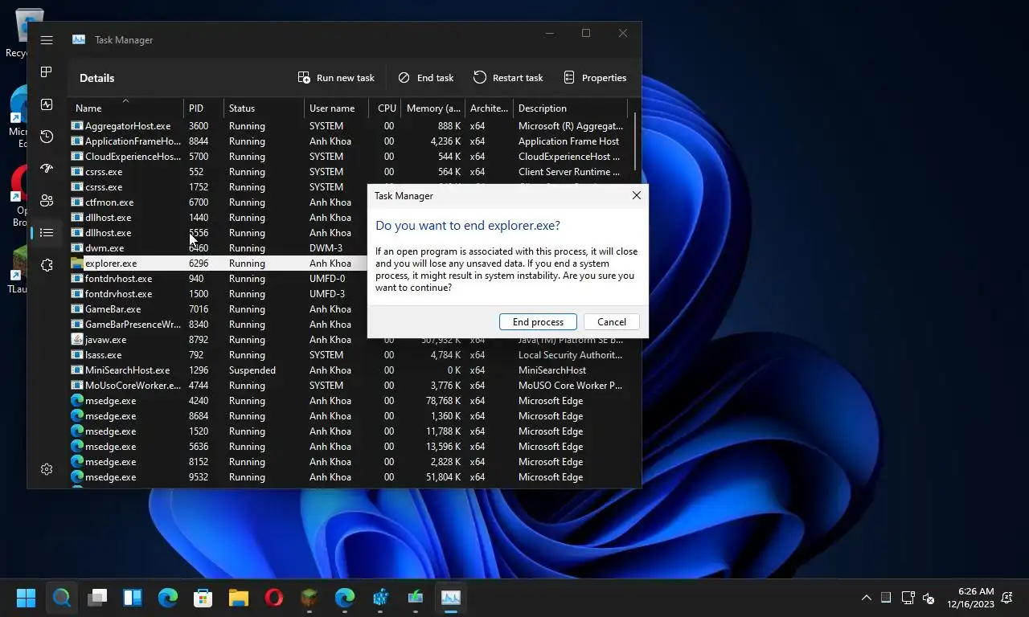Click the process icon beside AggregatorHost.exe
This screenshot has height=617, width=1029.
click(x=77, y=126)
